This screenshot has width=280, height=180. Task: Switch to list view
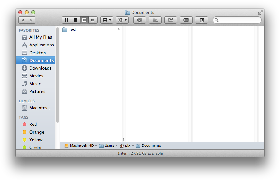(75, 20)
